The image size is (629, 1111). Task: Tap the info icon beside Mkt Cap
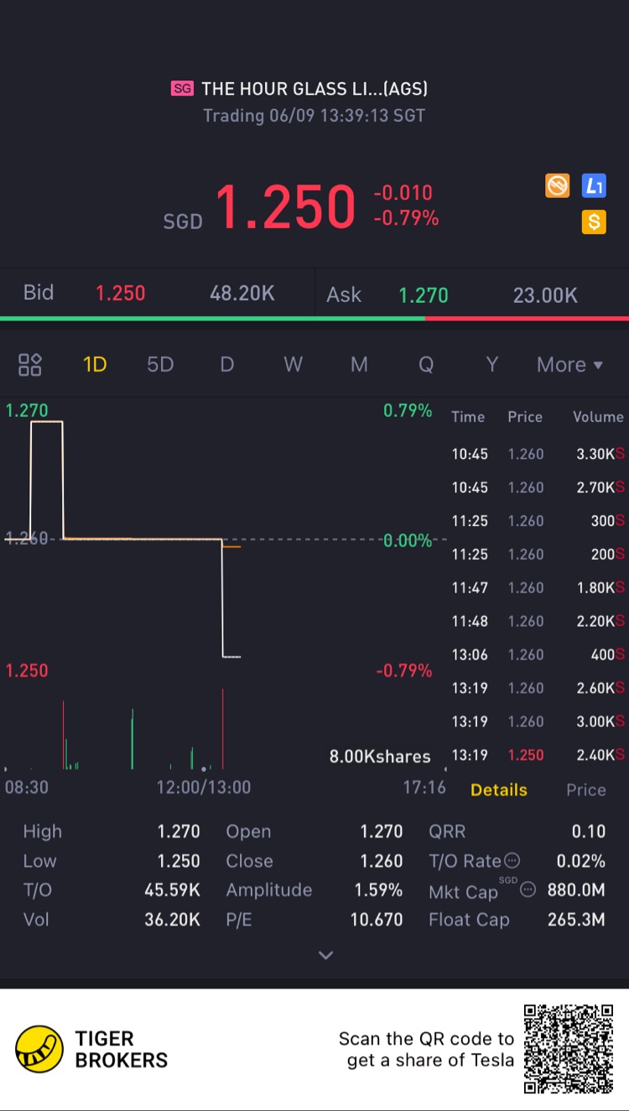(528, 889)
